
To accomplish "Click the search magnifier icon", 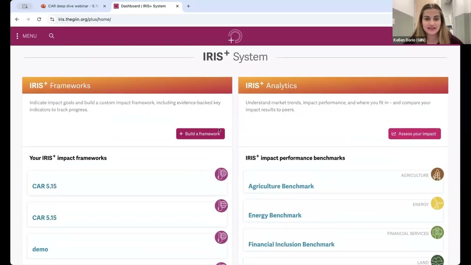I will pos(52,36).
